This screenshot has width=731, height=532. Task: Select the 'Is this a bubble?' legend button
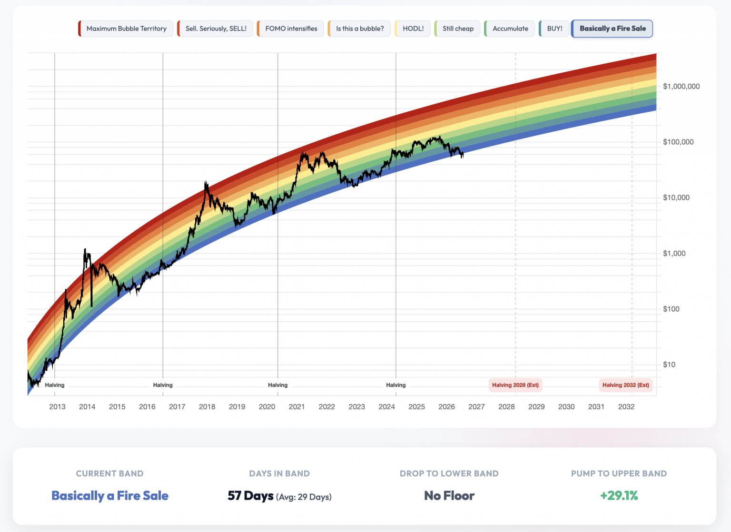pyautogui.click(x=359, y=29)
